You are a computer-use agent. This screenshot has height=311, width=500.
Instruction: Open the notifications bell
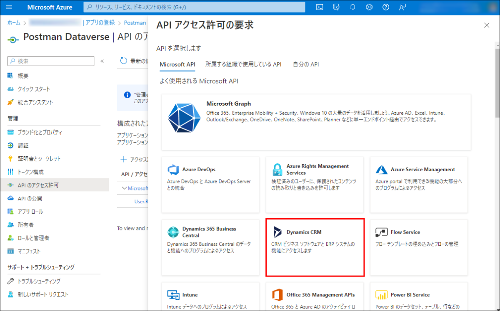pyautogui.click(x=352, y=7)
